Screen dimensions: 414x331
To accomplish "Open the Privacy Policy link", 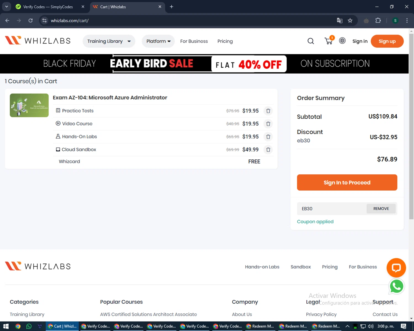I will point(321,314).
